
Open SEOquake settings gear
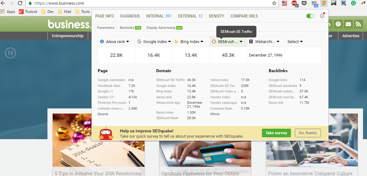(322, 16)
